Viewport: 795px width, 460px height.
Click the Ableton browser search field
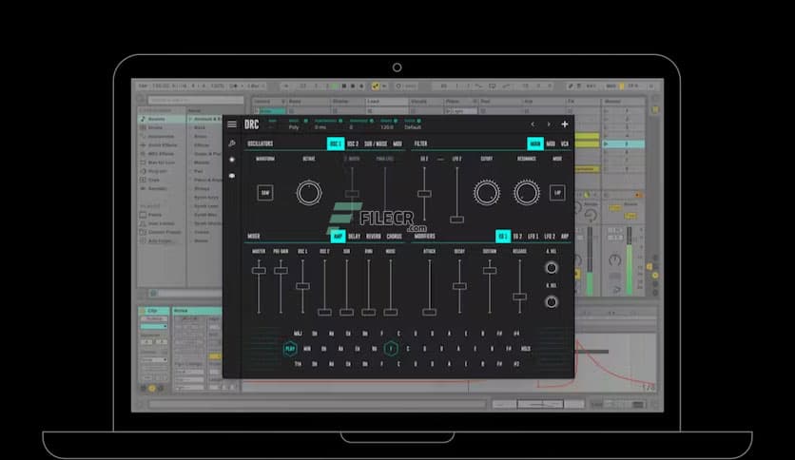[195, 100]
